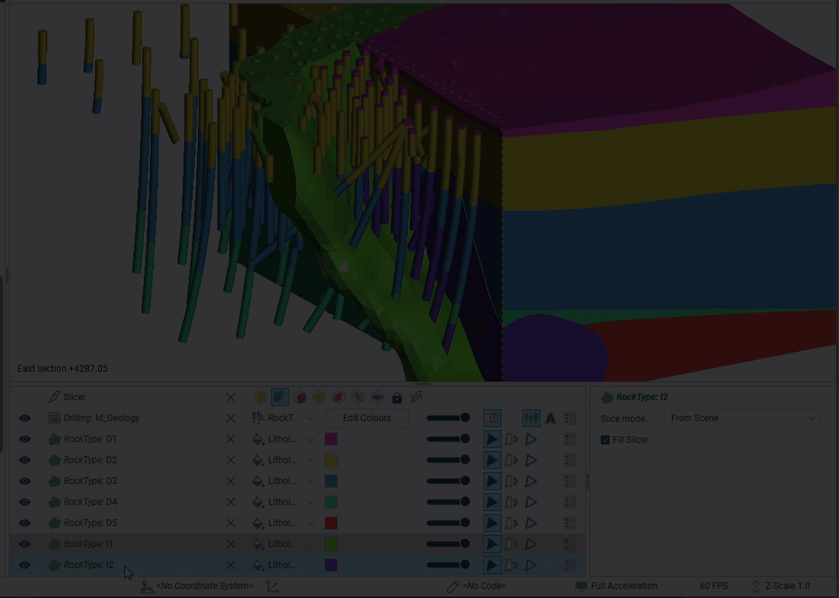Uncheck the Fill Slicer checkbox
The width and height of the screenshot is (839, 598).
[x=605, y=440]
